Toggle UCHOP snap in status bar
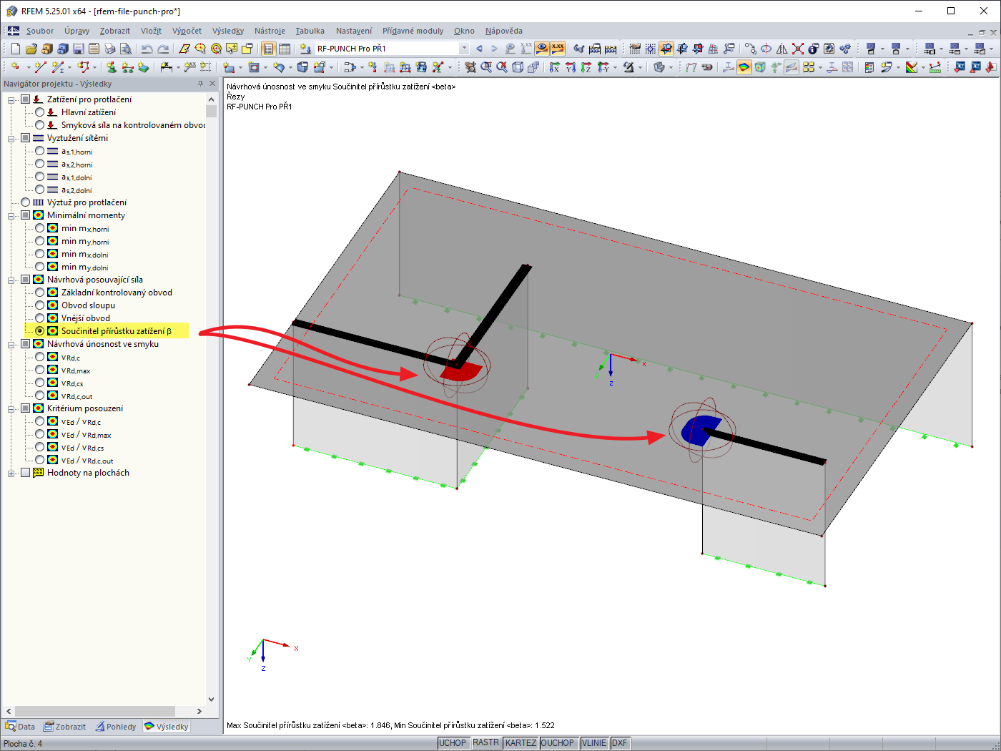The height and width of the screenshot is (751, 1001). [x=453, y=743]
